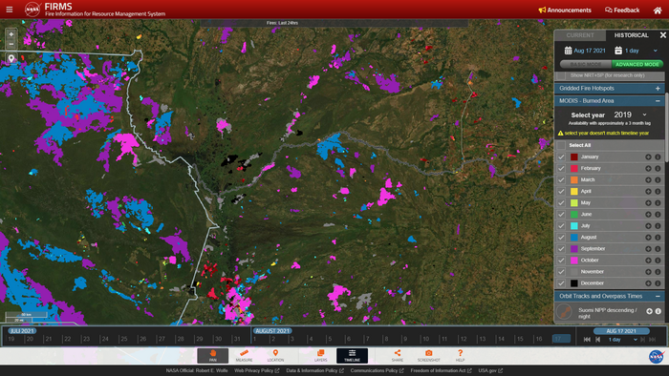Screen dimensions: 669x376
Task: Check the Select All checkbox
Action: (561, 145)
